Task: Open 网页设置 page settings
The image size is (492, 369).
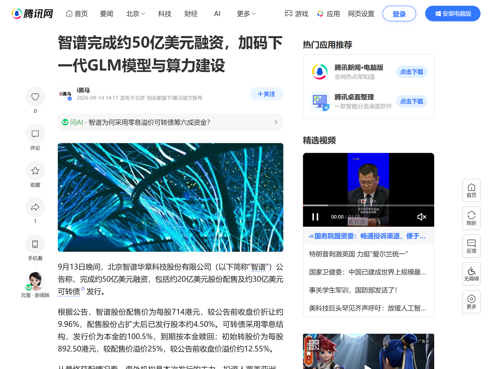Action: coord(361,14)
